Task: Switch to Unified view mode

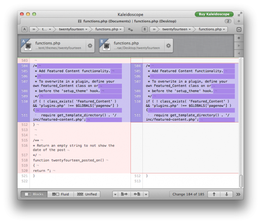Action: coord(87,194)
